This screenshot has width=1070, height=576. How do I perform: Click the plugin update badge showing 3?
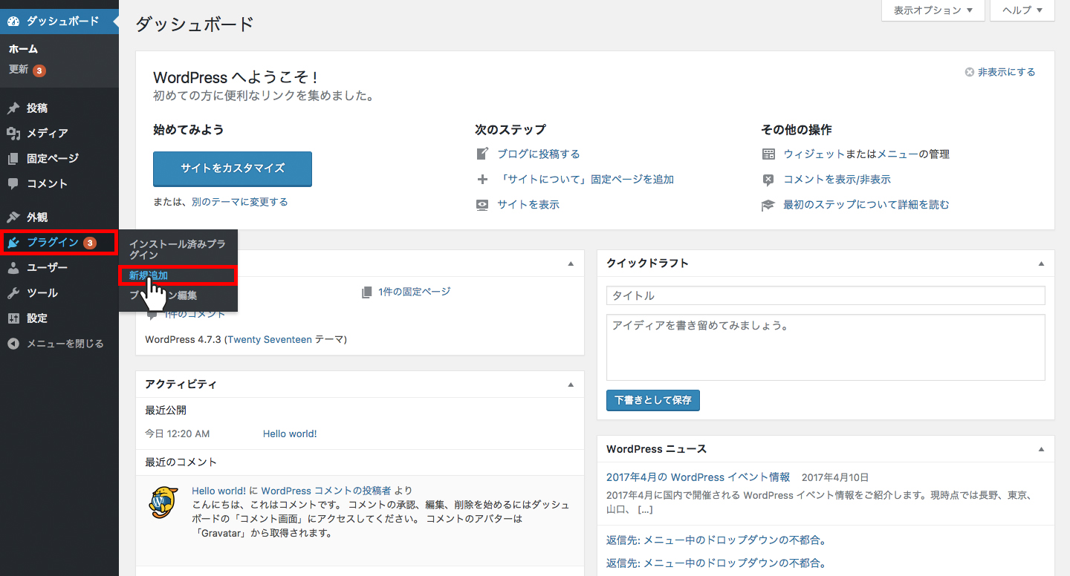click(x=90, y=243)
